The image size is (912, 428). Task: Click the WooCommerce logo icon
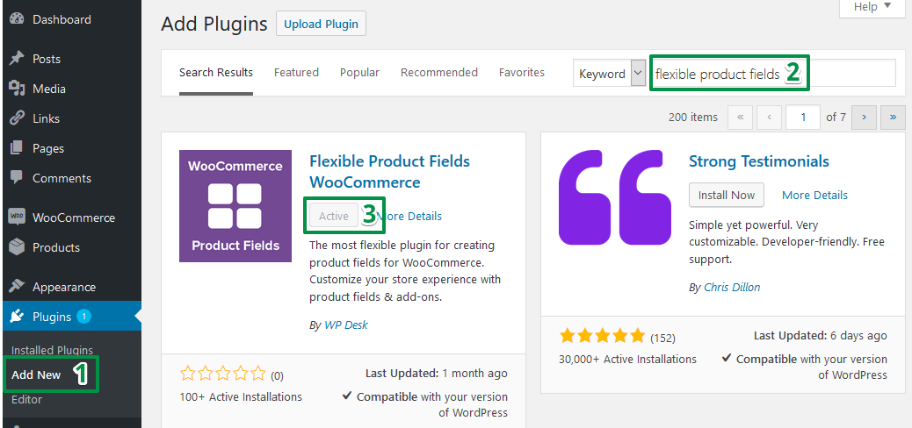[x=17, y=218]
